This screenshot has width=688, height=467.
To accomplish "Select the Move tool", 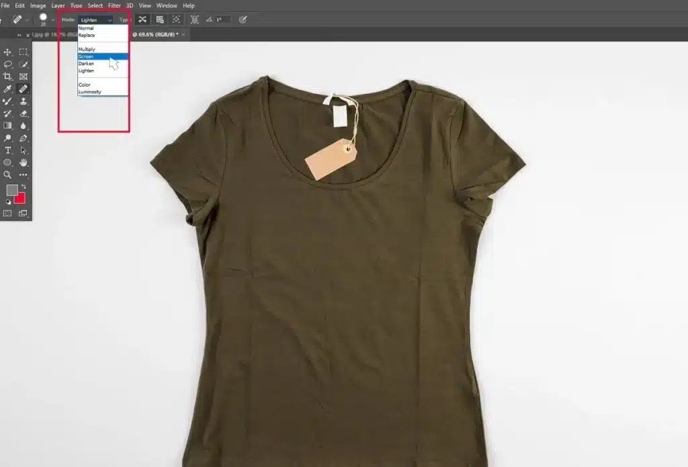I will coord(8,52).
